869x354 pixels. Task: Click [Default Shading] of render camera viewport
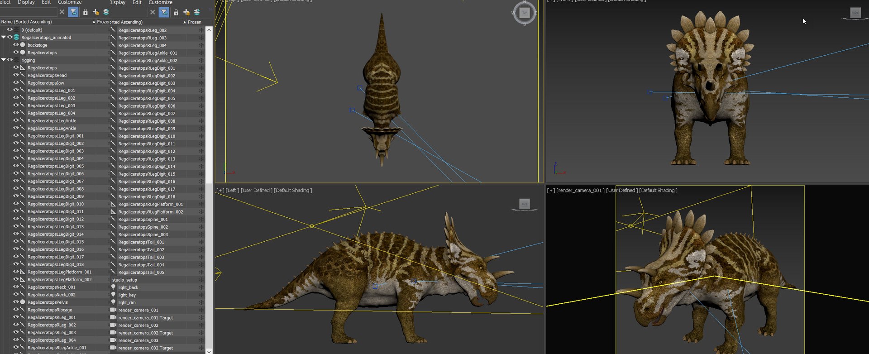[659, 191]
